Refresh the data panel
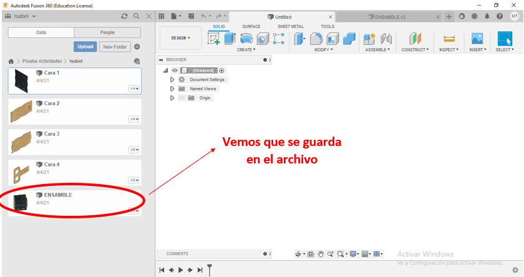The width and height of the screenshot is (524, 277). click(124, 16)
